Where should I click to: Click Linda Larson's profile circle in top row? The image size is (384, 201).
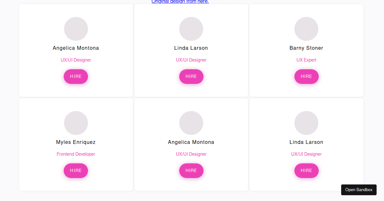point(191,29)
